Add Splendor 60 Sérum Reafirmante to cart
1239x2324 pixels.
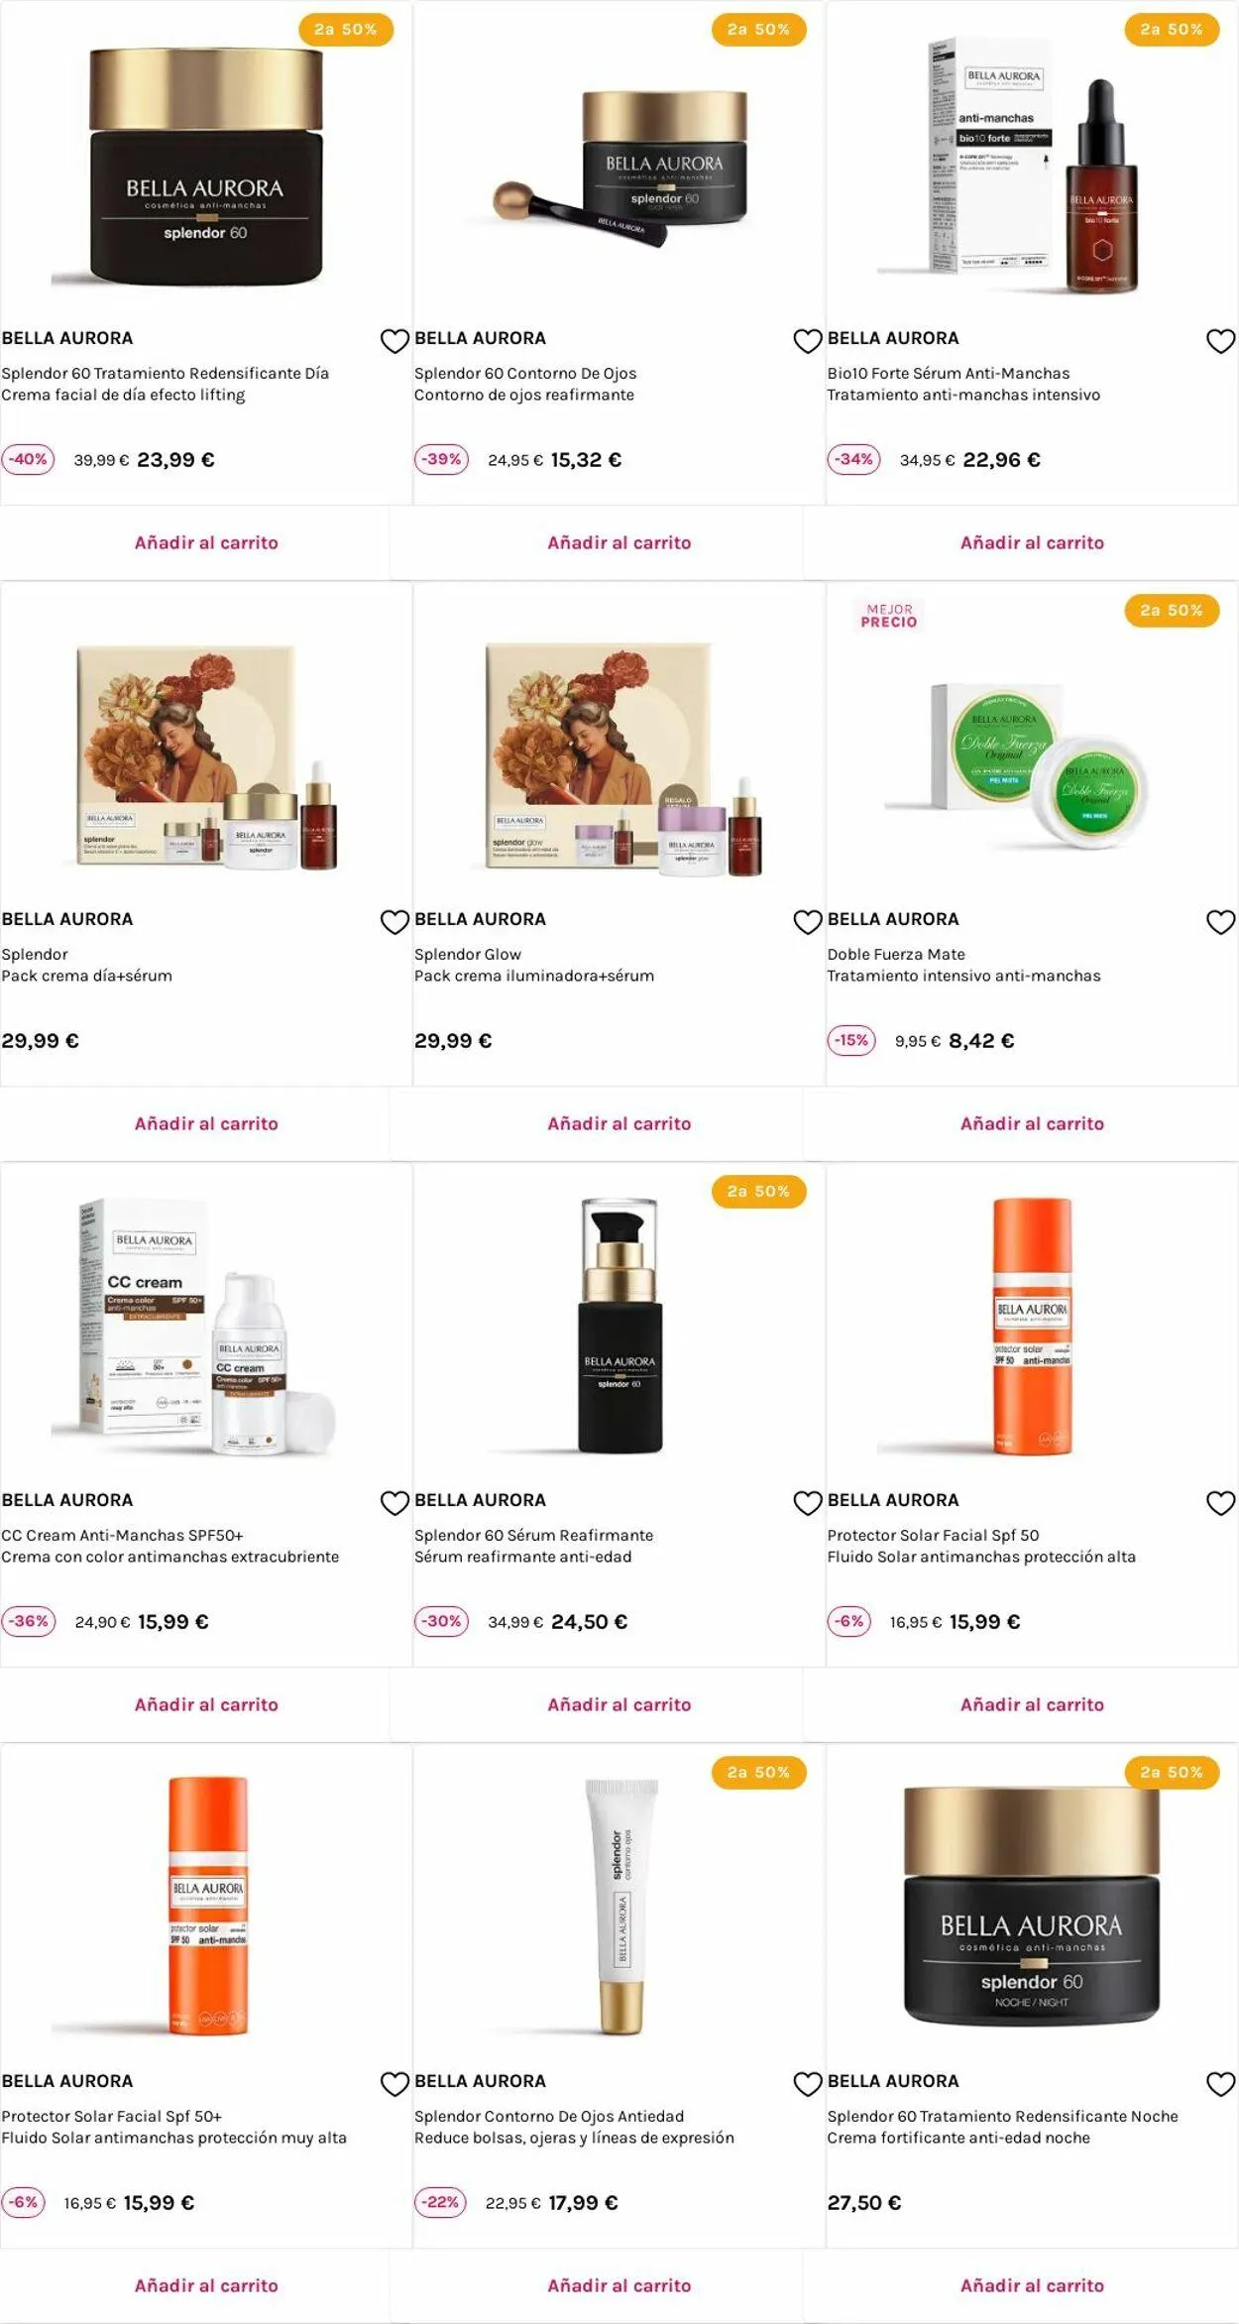619,1704
